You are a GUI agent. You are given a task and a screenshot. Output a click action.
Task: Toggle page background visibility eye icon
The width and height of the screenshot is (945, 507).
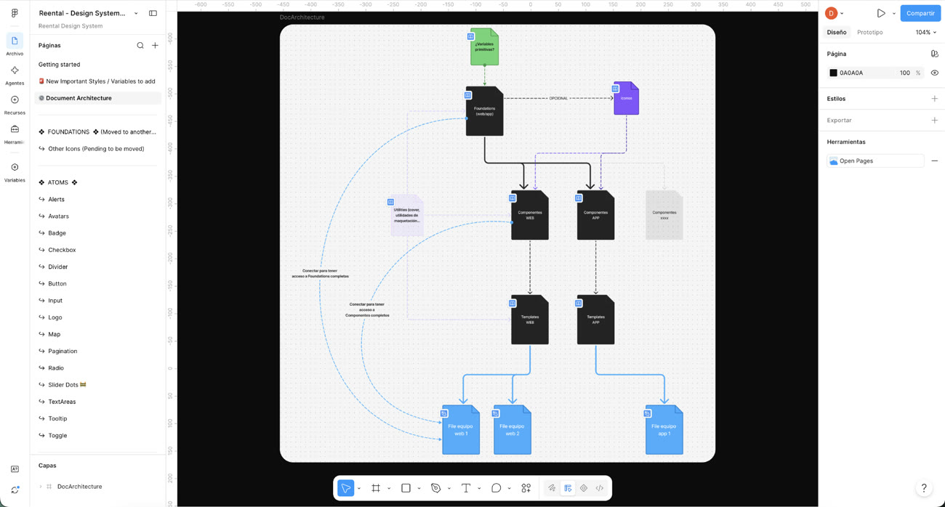[935, 73]
